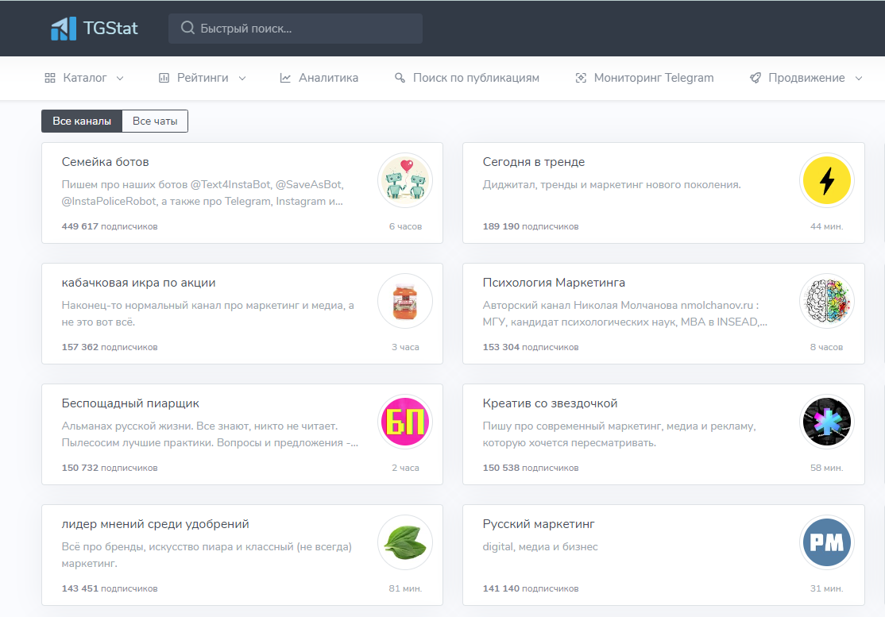Viewport: 885px width, 617px height.
Task: Open the Беспощадный пиарщик channel title
Action: click(x=130, y=403)
